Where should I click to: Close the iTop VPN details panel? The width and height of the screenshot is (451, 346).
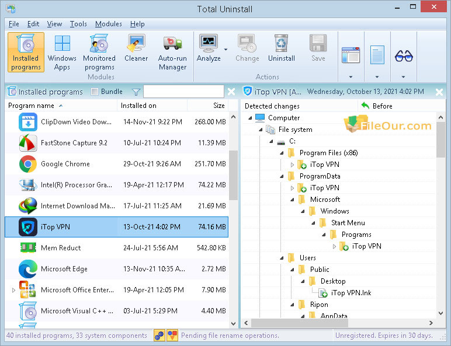click(x=439, y=92)
